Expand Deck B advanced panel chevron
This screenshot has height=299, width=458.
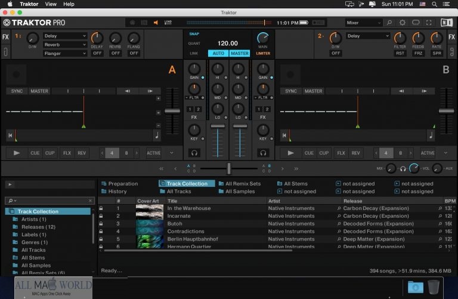click(445, 153)
